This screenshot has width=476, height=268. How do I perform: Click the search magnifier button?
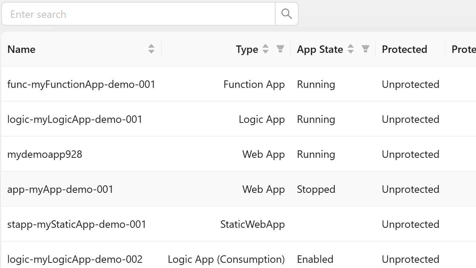click(x=287, y=14)
